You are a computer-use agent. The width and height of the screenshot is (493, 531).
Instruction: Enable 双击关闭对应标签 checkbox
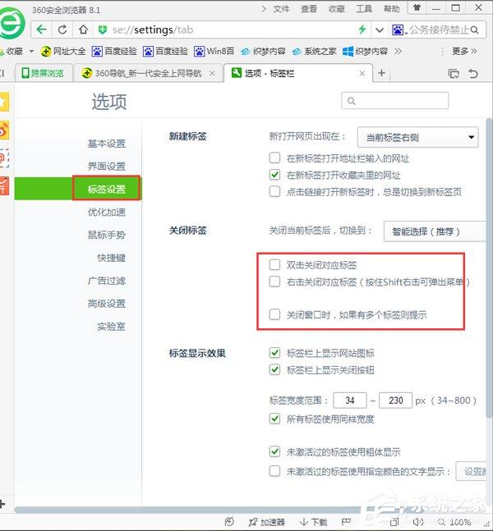pos(275,265)
